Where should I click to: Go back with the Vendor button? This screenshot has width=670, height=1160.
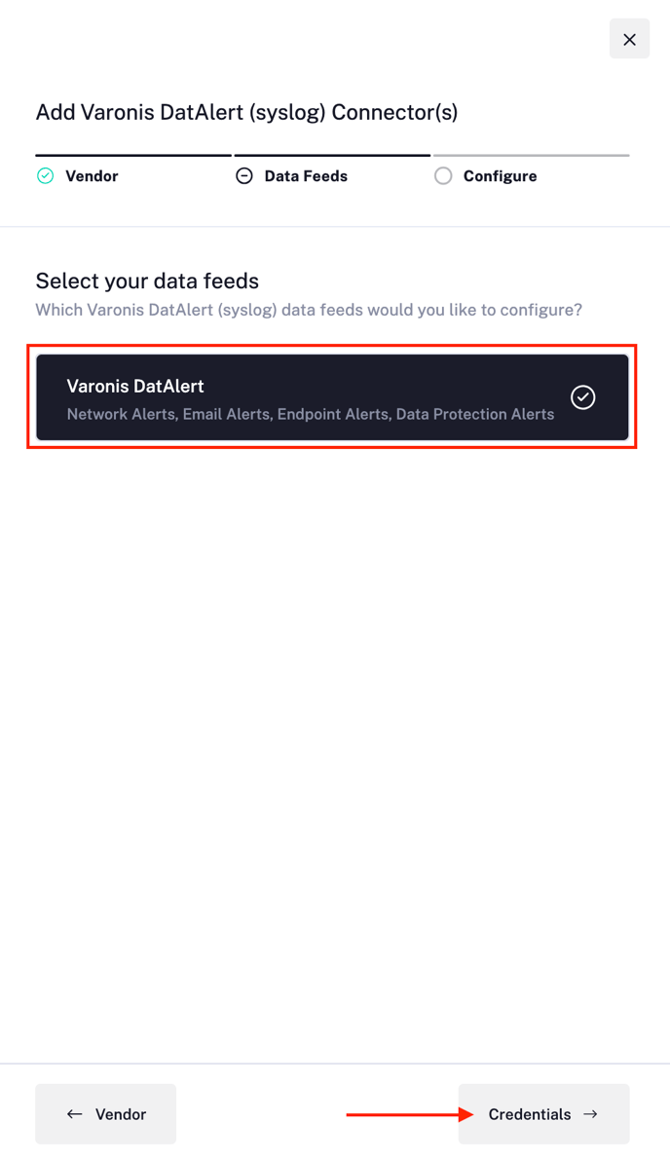tap(106, 1114)
